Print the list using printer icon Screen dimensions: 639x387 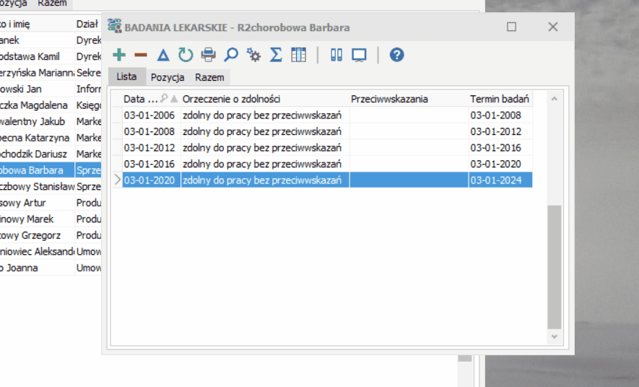point(208,55)
